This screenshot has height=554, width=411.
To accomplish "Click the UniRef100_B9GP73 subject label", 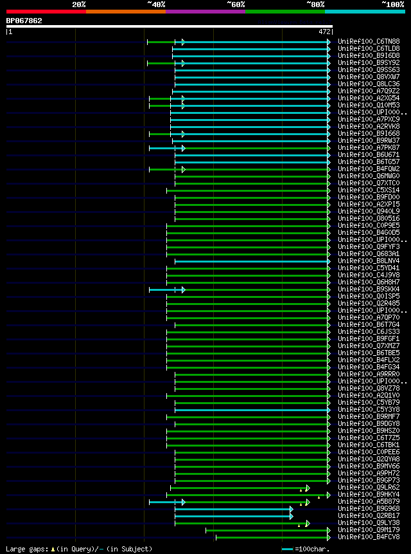I will pyautogui.click(x=369, y=480).
